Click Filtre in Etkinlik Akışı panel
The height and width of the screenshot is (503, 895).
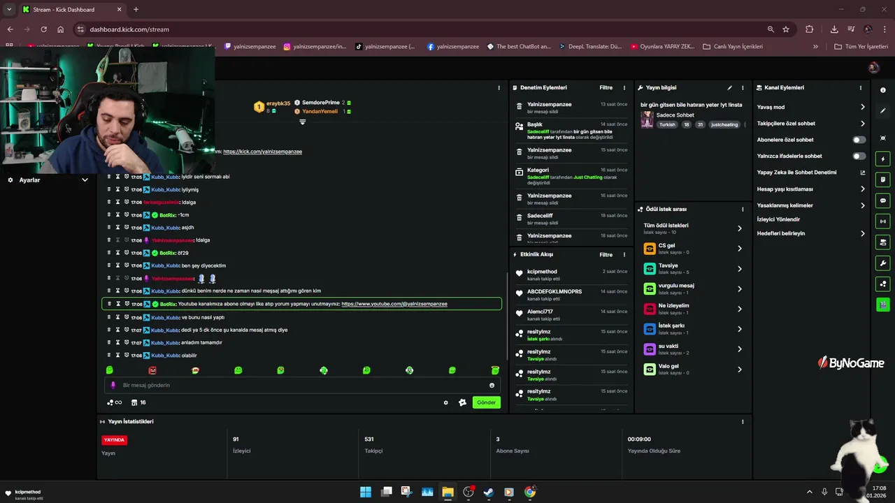coord(606,255)
